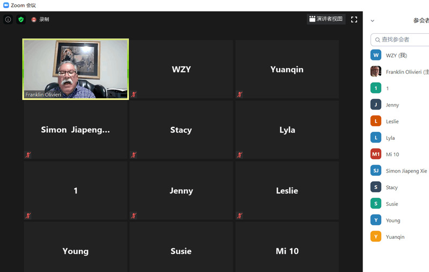Click the muted mic icon on Yuanqin tile
This screenshot has width=429, height=272.
pos(239,95)
